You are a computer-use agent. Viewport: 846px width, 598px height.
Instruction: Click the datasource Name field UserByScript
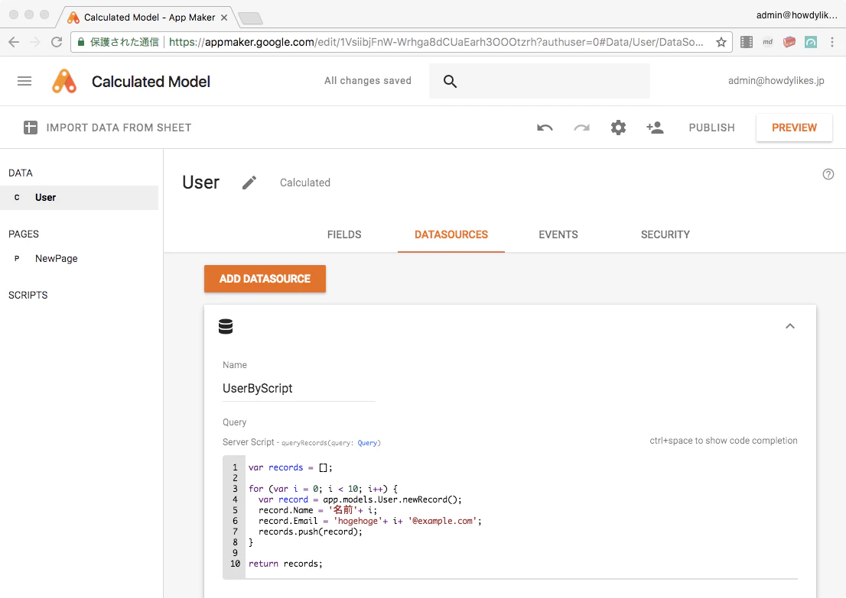(299, 389)
